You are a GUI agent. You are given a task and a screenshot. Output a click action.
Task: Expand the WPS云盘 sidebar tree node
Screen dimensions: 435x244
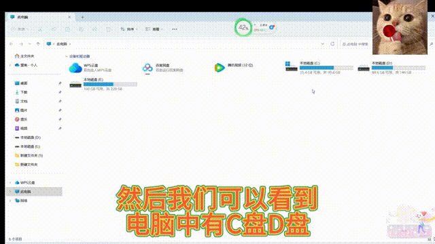coord(10,182)
